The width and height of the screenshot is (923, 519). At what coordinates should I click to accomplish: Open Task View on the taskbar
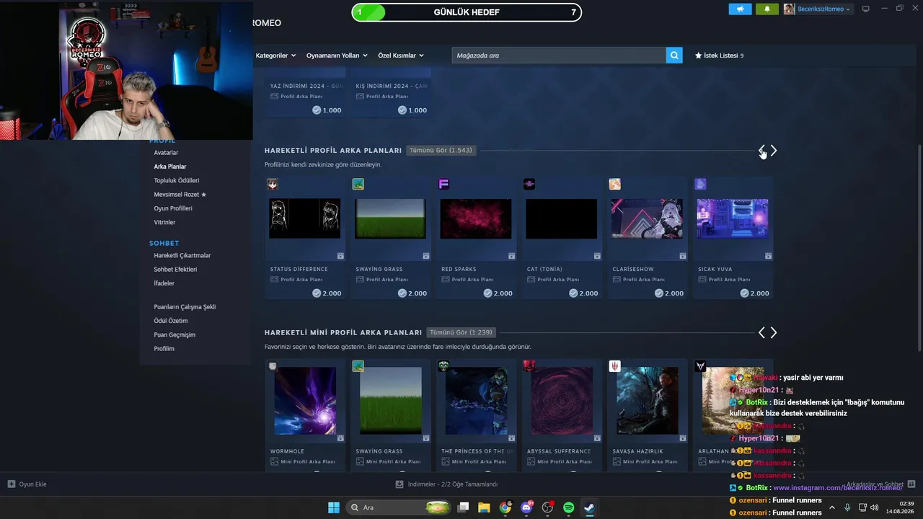click(463, 507)
